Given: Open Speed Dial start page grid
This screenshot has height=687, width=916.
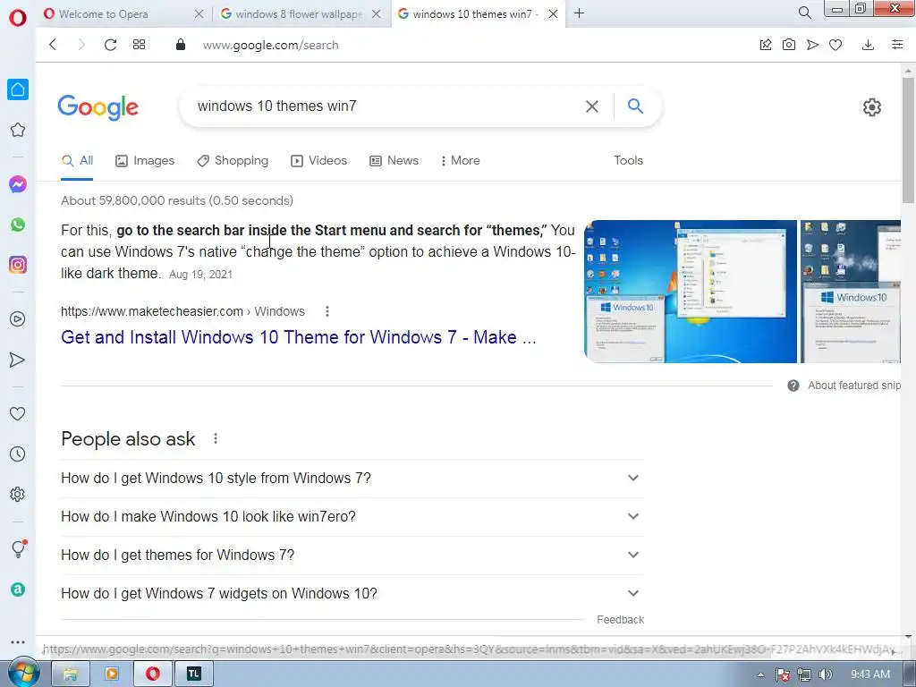Looking at the screenshot, I should [x=139, y=45].
